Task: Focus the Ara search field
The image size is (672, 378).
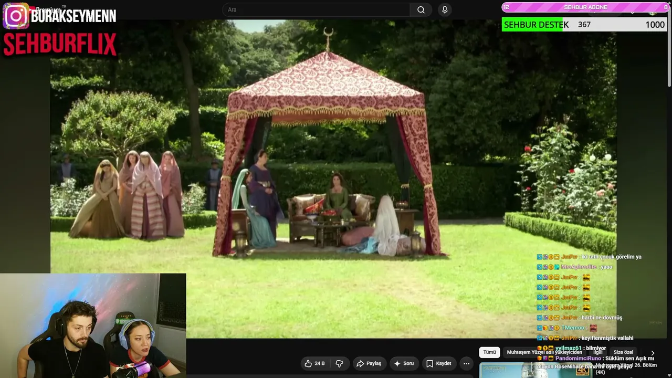Action: tap(317, 10)
